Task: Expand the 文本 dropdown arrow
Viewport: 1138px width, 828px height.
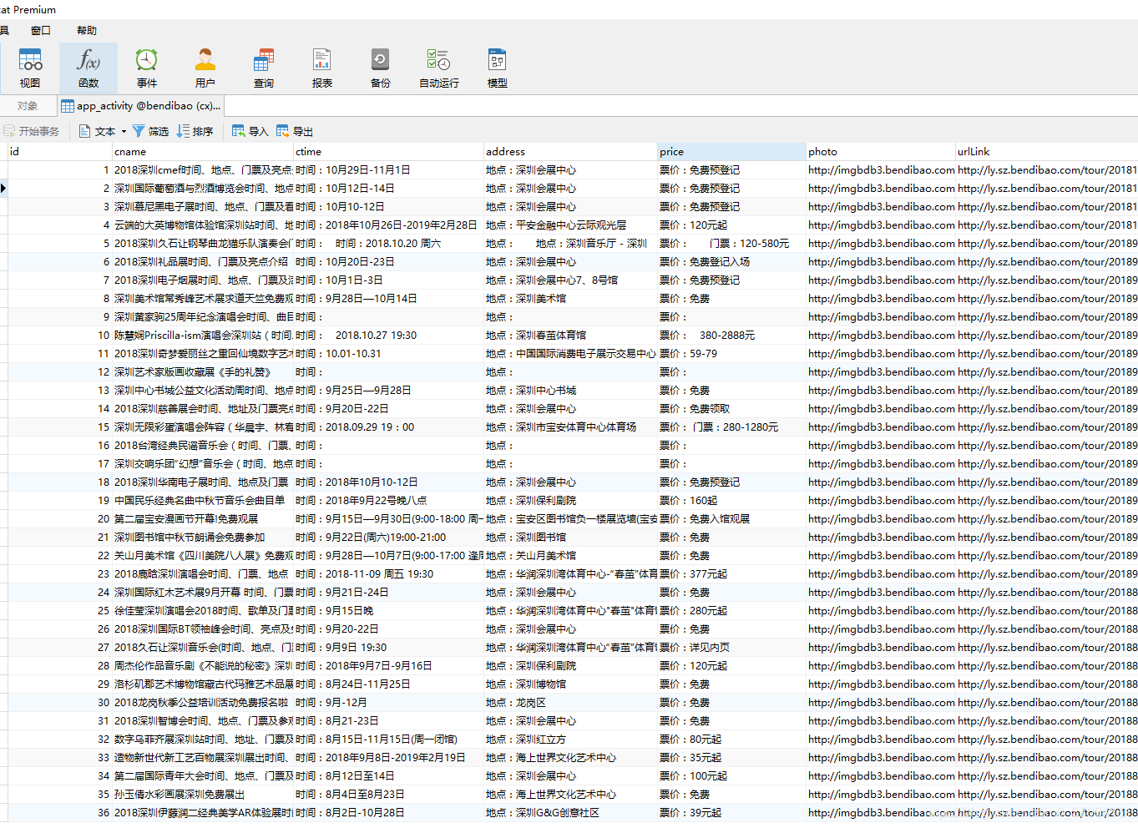Action: coord(124,132)
